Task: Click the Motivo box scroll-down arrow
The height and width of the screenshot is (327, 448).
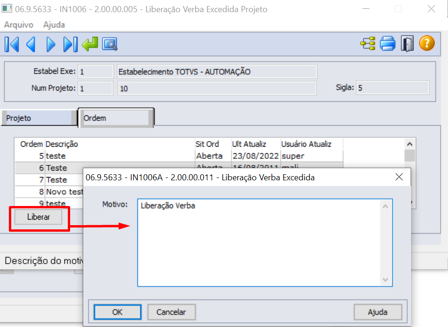Action: [x=385, y=280]
